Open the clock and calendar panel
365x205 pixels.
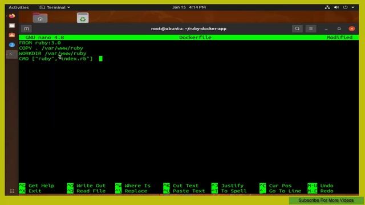189,7
